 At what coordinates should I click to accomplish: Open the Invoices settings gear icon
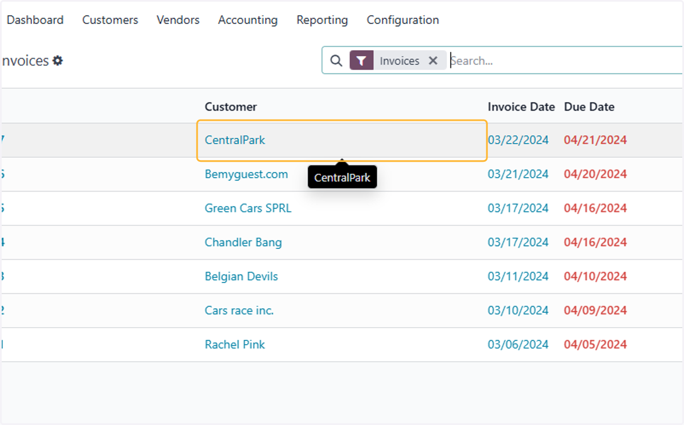click(58, 60)
